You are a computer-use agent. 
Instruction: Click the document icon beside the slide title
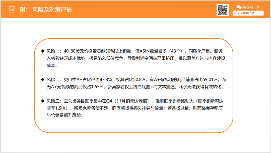pos(12,9)
